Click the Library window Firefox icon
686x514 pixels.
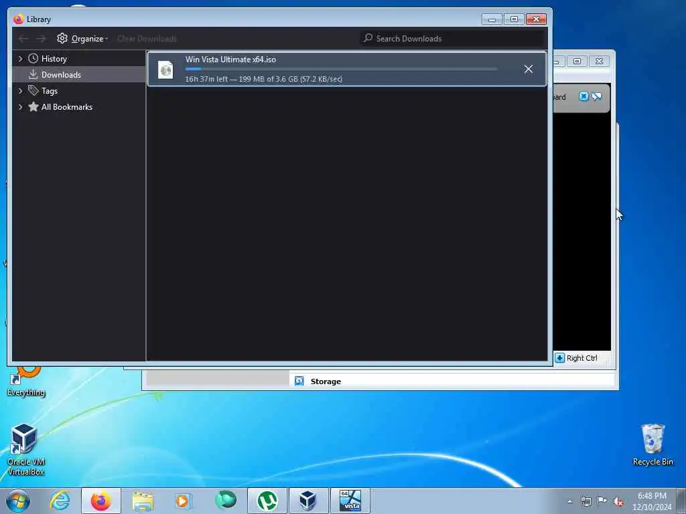pyautogui.click(x=18, y=19)
